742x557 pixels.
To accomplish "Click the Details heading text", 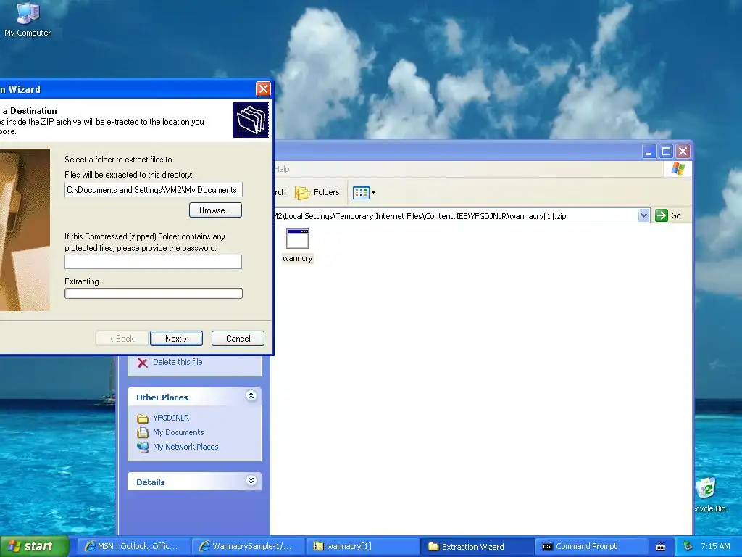I will coord(151,482).
